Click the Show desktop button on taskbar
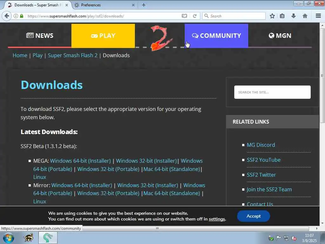The width and height of the screenshot is (325, 244). pyautogui.click(x=322, y=238)
